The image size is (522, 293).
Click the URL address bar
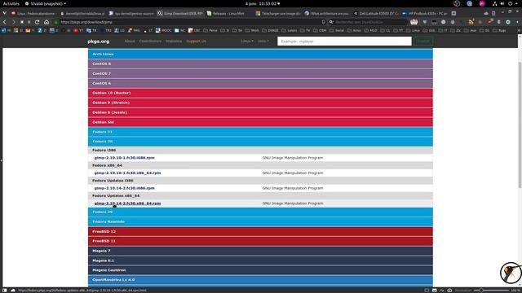pos(190,22)
